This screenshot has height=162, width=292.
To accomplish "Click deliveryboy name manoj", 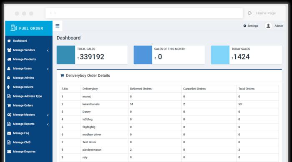I will pos(86,97).
